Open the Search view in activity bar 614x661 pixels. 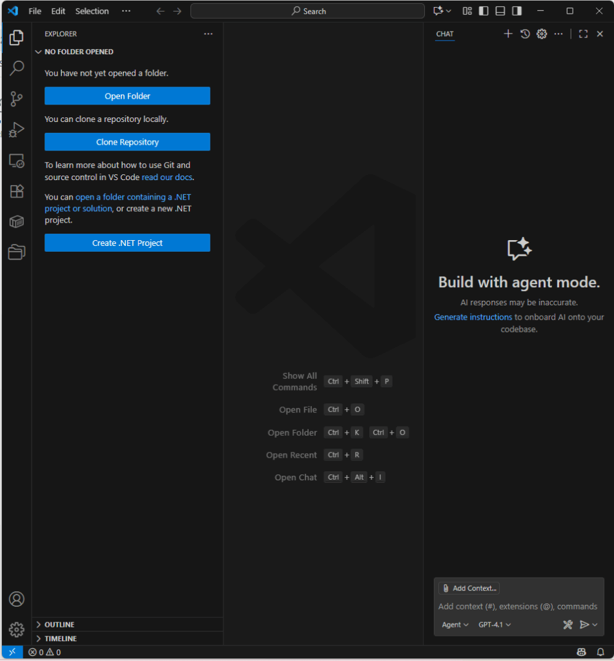point(17,68)
